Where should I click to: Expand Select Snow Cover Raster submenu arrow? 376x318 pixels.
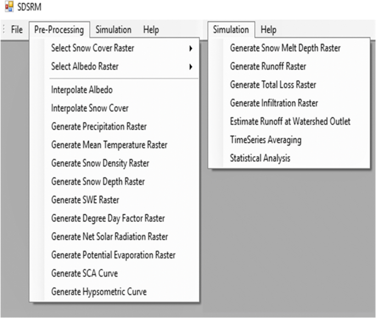(190, 48)
